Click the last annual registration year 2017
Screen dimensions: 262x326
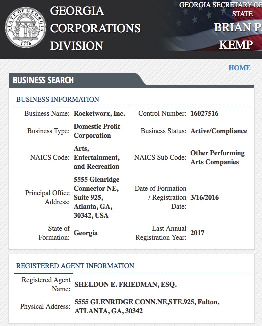[x=197, y=233]
